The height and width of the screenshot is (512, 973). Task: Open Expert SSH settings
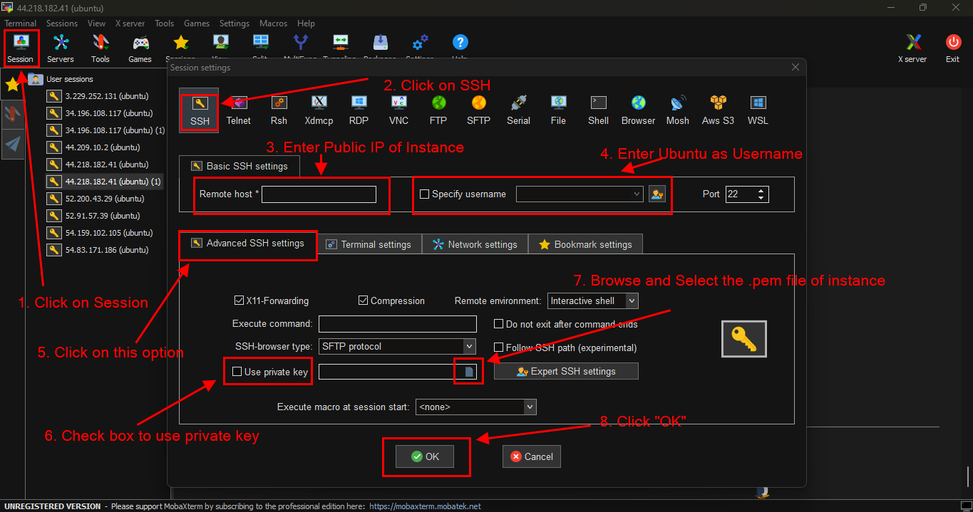pyautogui.click(x=566, y=372)
